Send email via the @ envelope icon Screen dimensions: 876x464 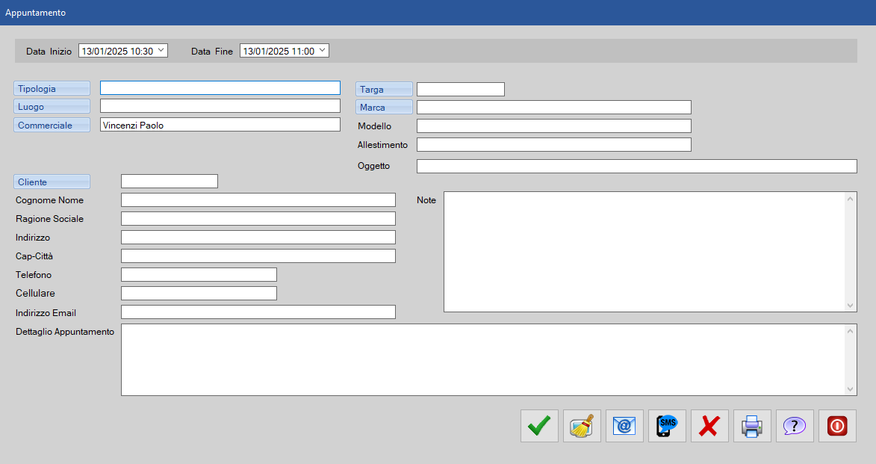[x=624, y=426]
